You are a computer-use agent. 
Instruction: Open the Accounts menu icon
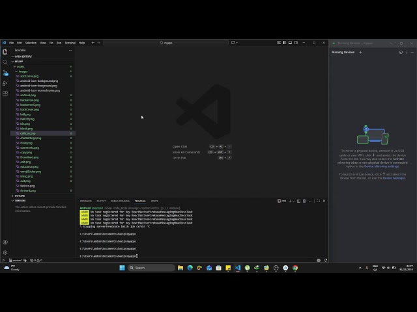[5, 242]
